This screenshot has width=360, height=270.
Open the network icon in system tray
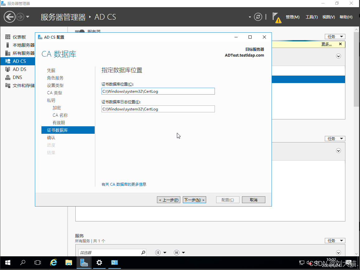[301, 263]
